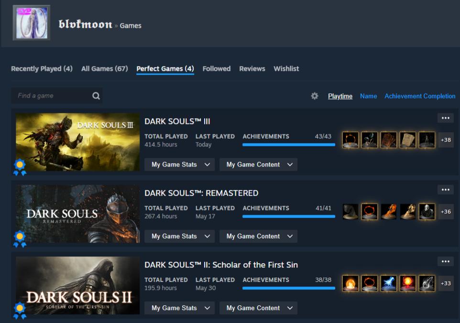
Task: View second Dark Souls II achievement icon
Action: click(369, 283)
